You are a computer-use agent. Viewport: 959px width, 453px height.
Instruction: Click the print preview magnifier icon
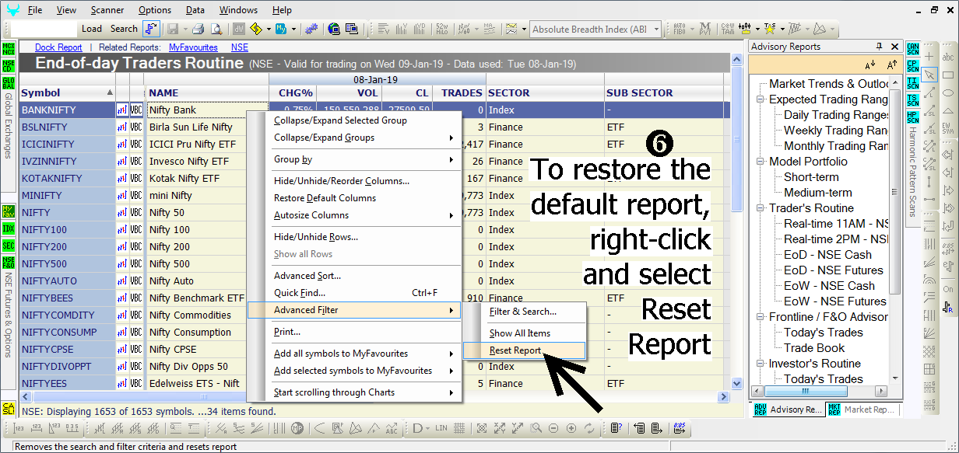[x=216, y=29]
